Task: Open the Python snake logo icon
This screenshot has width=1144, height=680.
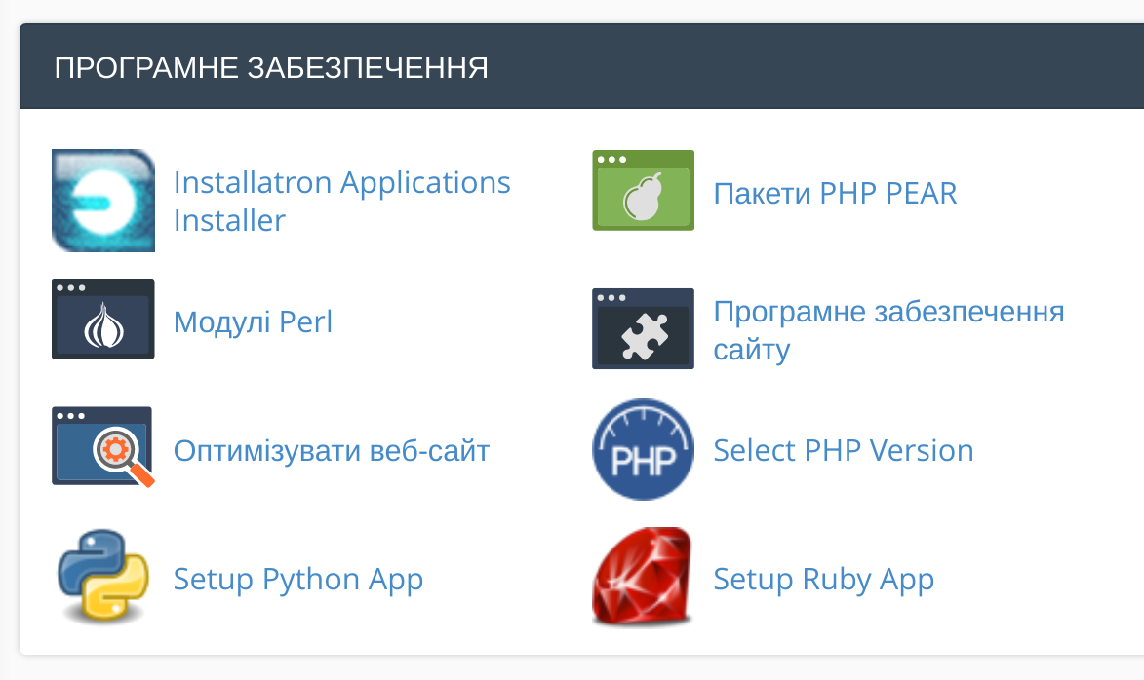Action: pyautogui.click(x=102, y=577)
